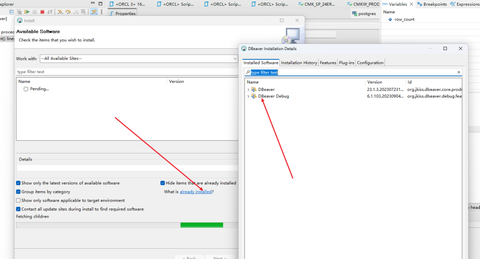Viewport: 480px width, 259px height.
Task: Click DBeaver Debug feature icon
Action: (x=254, y=96)
